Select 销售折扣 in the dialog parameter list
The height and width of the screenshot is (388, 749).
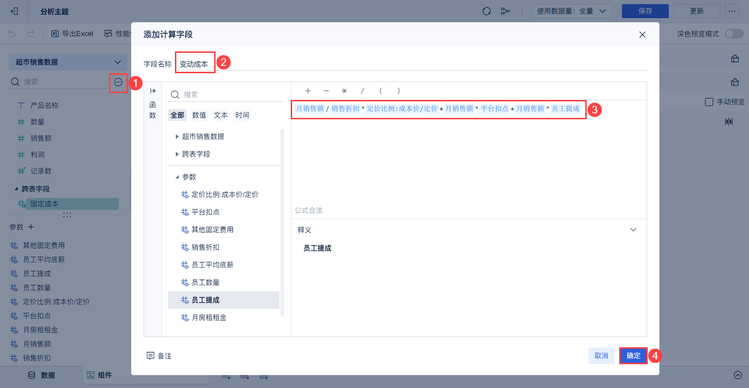click(x=224, y=247)
